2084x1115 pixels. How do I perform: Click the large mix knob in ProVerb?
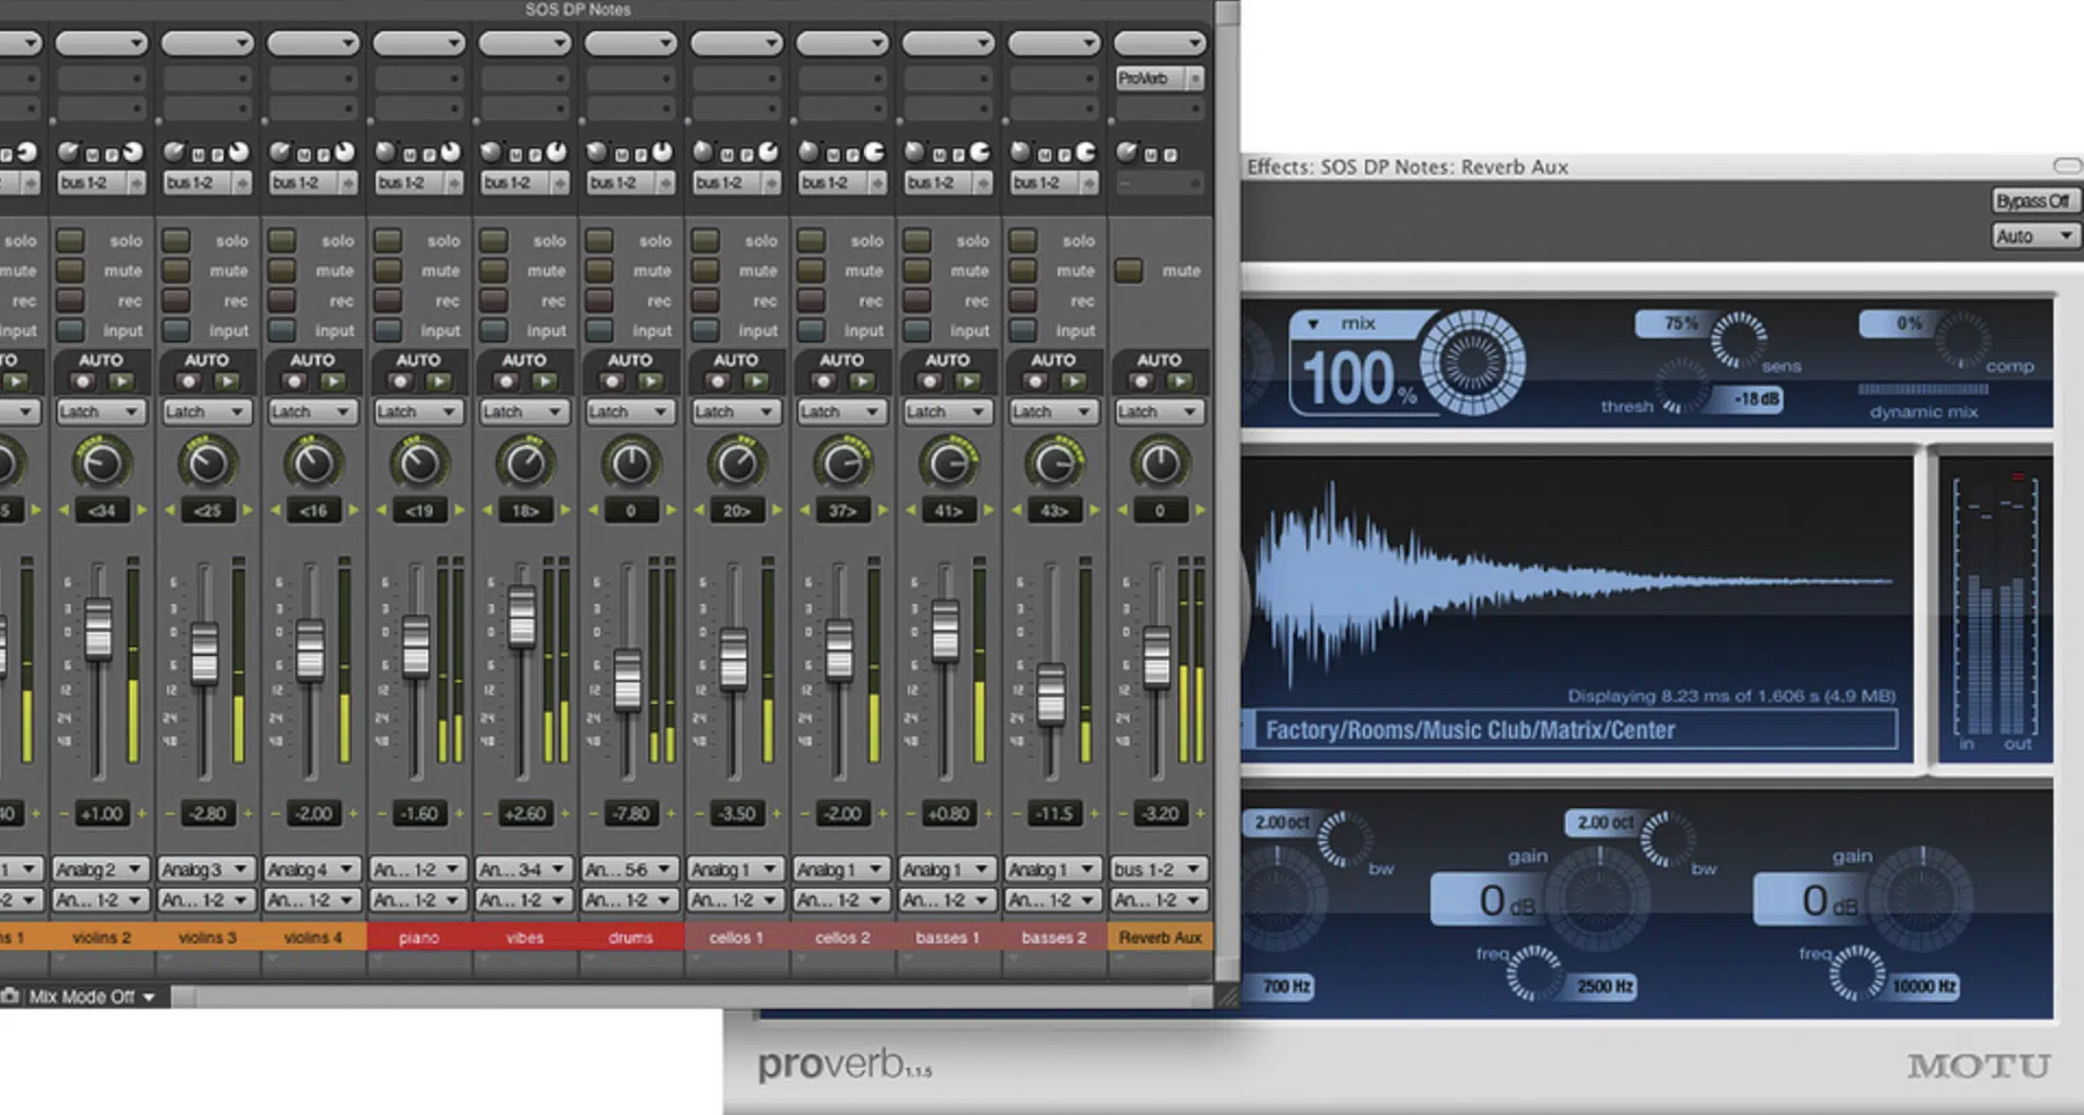tap(1473, 362)
